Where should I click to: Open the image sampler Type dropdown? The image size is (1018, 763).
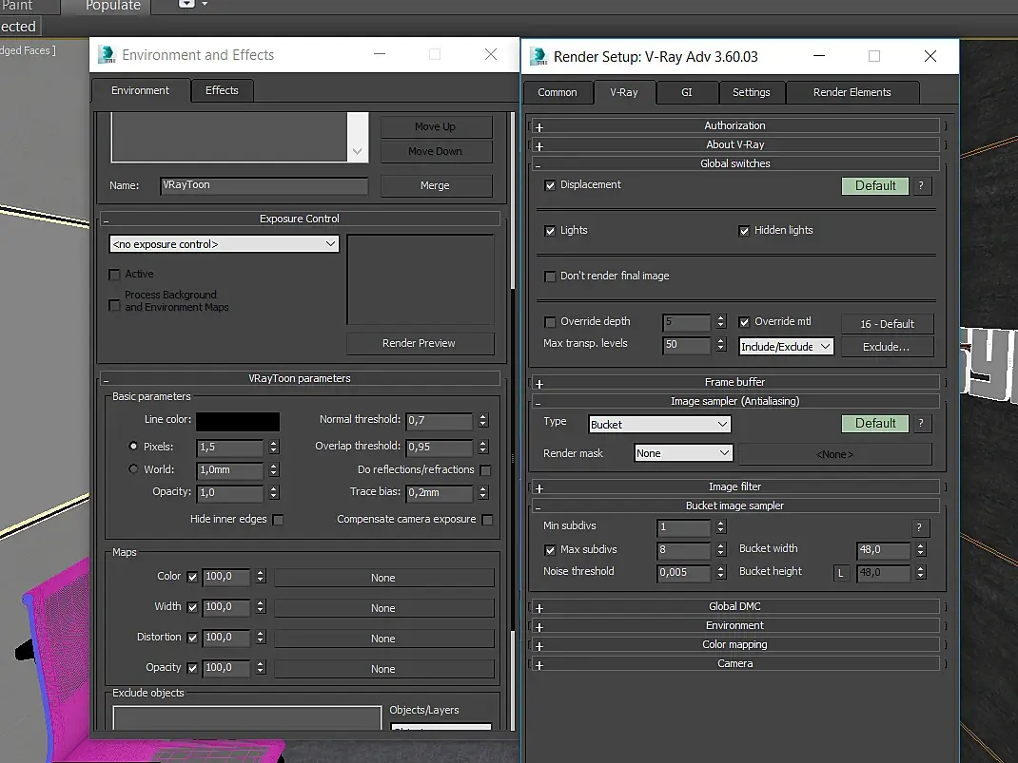pos(659,425)
